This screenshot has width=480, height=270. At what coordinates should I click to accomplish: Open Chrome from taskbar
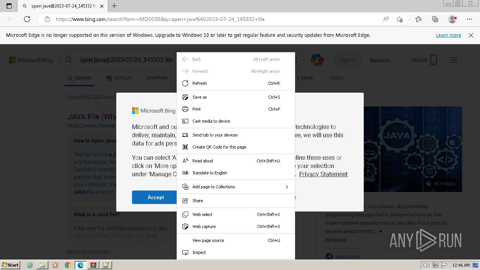click(x=67, y=265)
